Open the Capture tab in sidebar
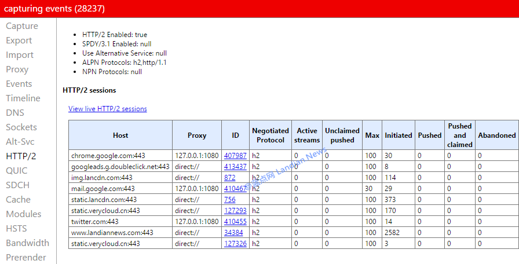This screenshot has height=264, width=519. click(x=22, y=26)
